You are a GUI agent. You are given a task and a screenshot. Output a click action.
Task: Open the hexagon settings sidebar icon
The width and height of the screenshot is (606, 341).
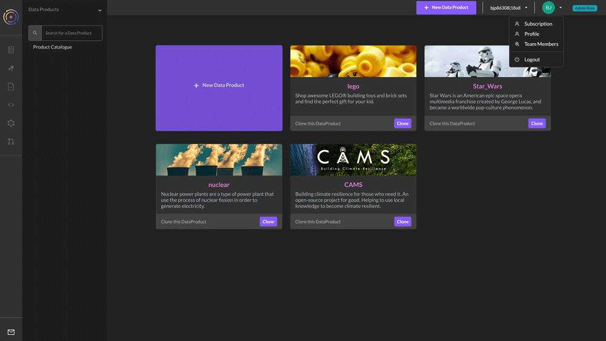(11, 123)
